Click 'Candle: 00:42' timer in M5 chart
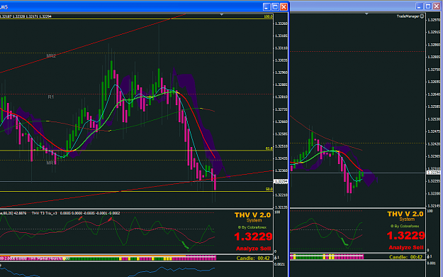 tap(253, 258)
